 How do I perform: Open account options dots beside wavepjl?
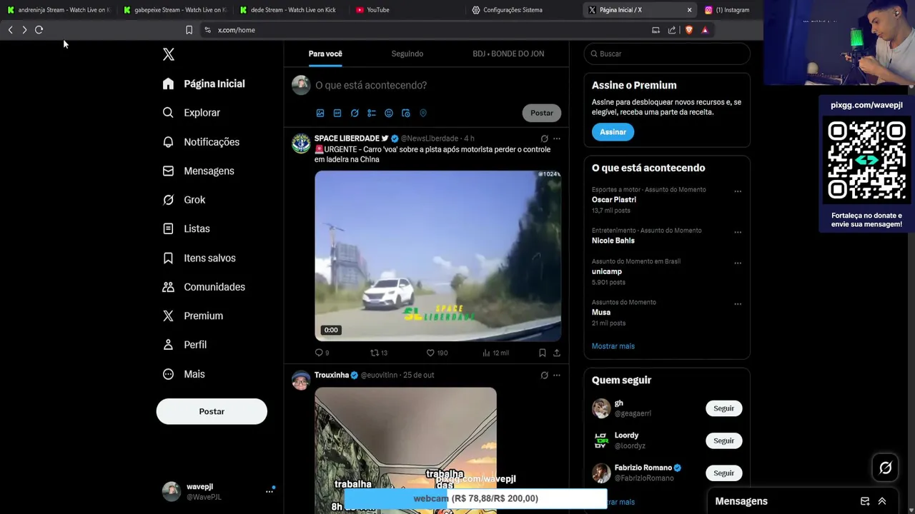(x=269, y=491)
